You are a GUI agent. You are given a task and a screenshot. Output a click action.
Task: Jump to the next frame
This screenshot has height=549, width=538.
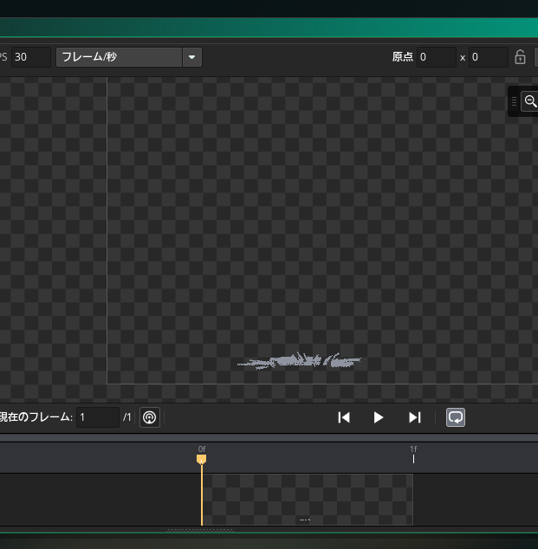(414, 417)
